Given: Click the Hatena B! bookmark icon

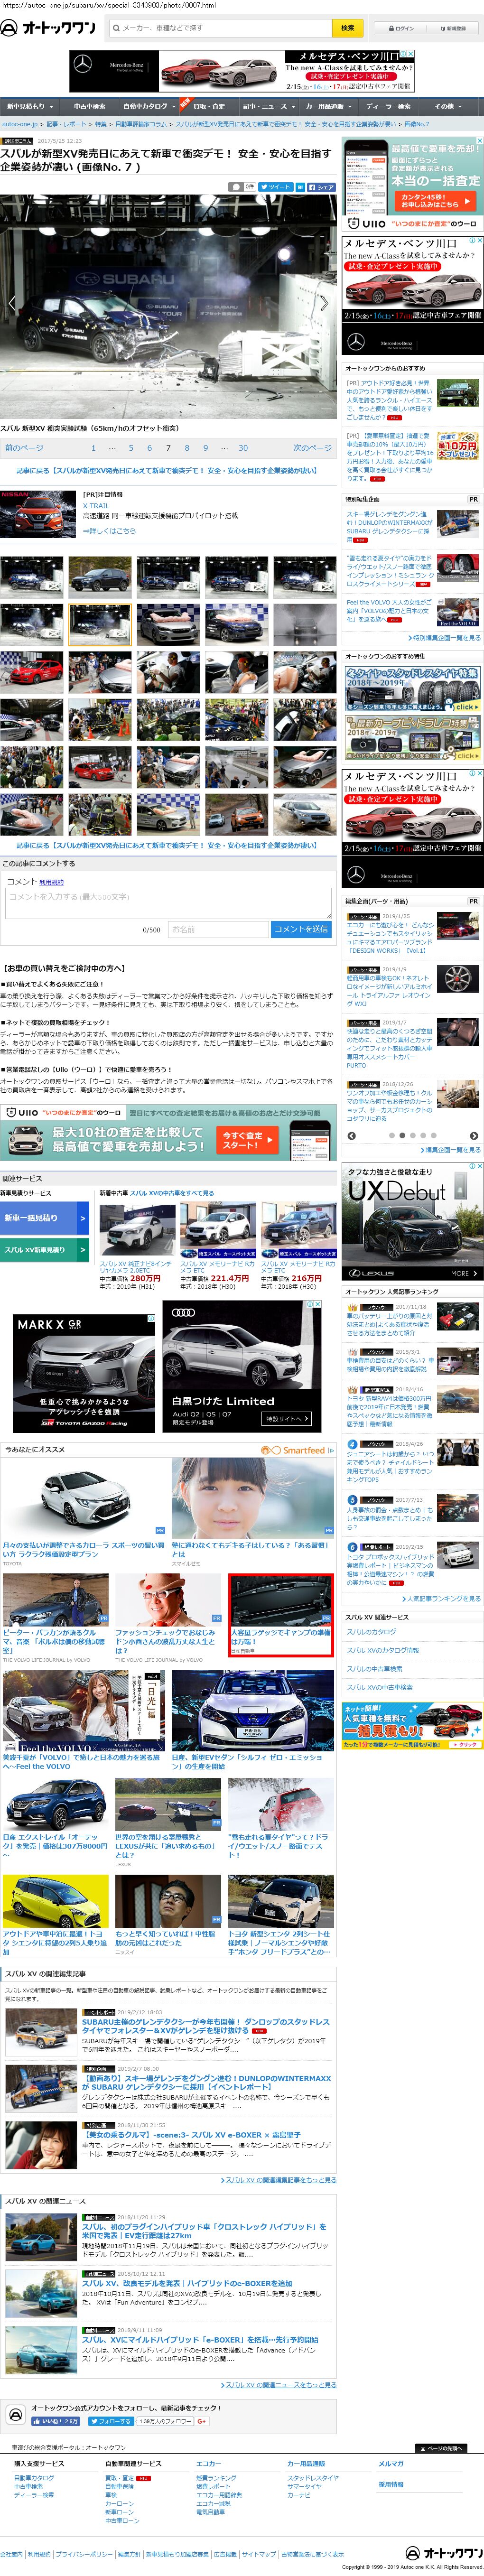Looking at the screenshot, I should 299,187.
